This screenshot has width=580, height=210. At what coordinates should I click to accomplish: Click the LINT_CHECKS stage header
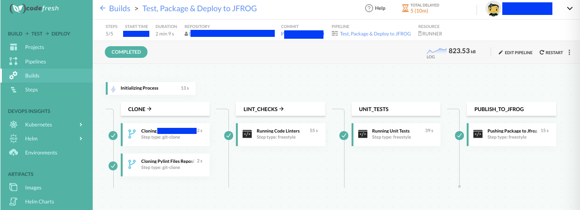[x=280, y=109]
